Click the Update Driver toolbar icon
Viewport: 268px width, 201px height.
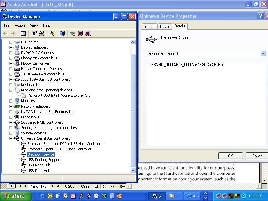72,33
